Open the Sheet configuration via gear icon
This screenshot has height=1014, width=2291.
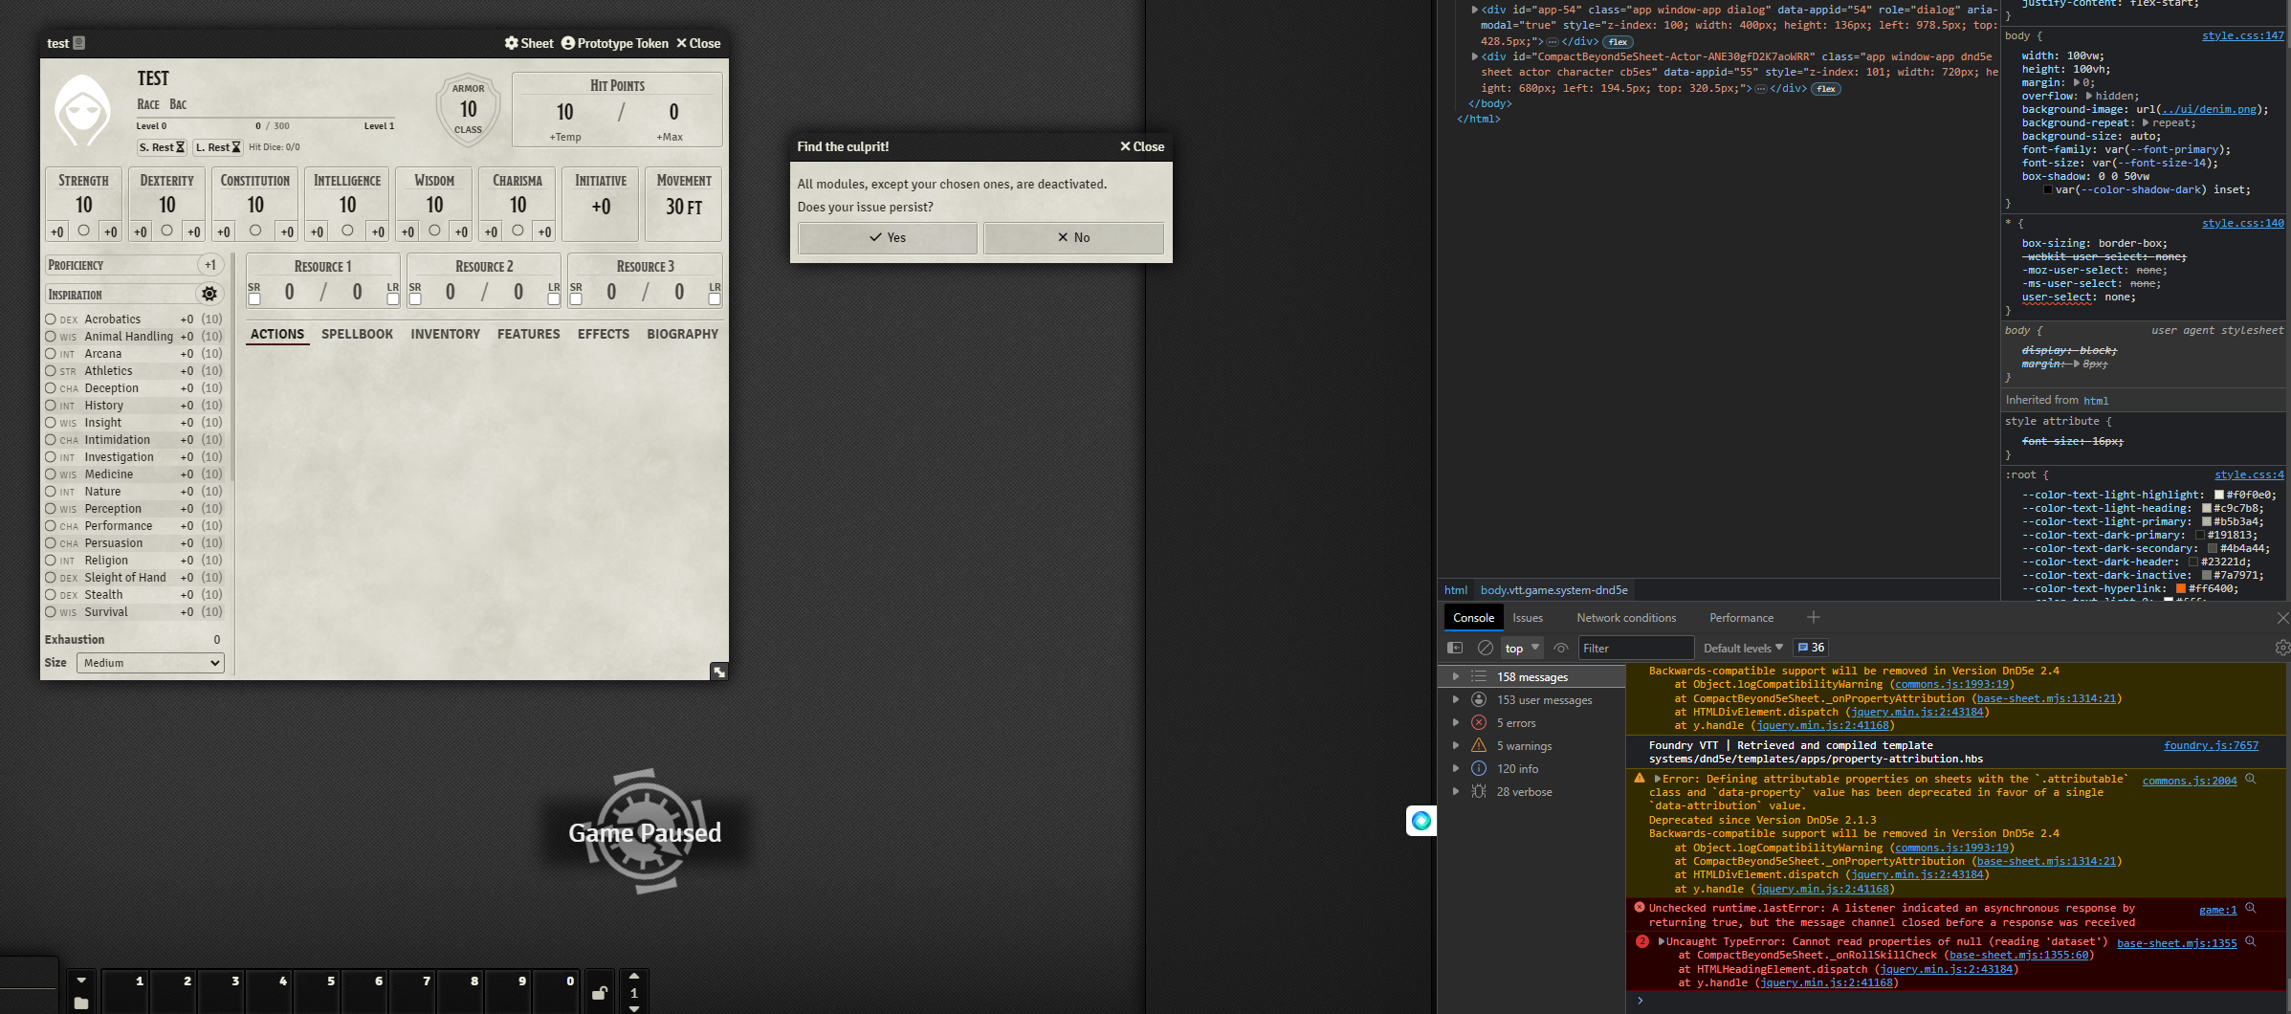click(x=512, y=43)
